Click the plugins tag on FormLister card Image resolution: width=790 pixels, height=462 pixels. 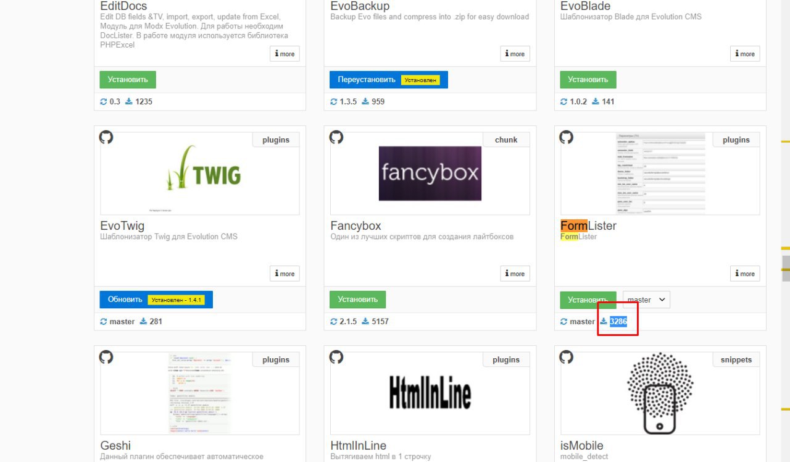click(x=736, y=140)
